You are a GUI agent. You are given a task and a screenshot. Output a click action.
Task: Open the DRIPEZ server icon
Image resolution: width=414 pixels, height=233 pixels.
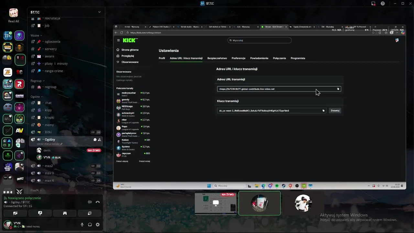(x=20, y=178)
